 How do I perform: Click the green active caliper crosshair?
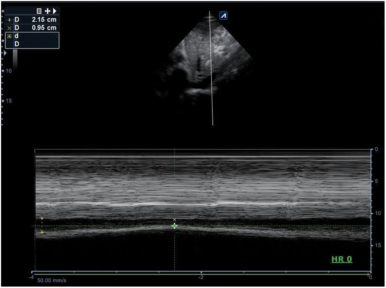pyautogui.click(x=175, y=226)
